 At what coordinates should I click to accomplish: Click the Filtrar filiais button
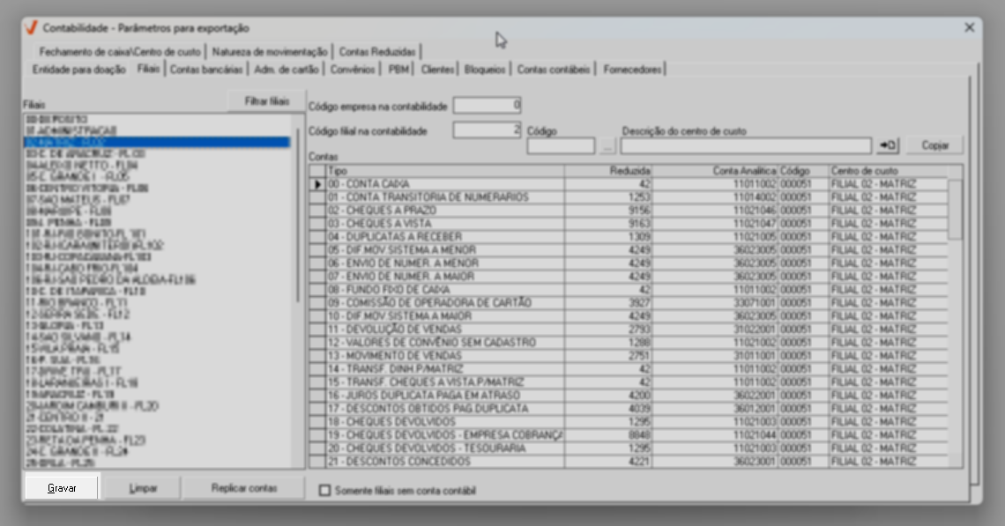[x=266, y=101]
